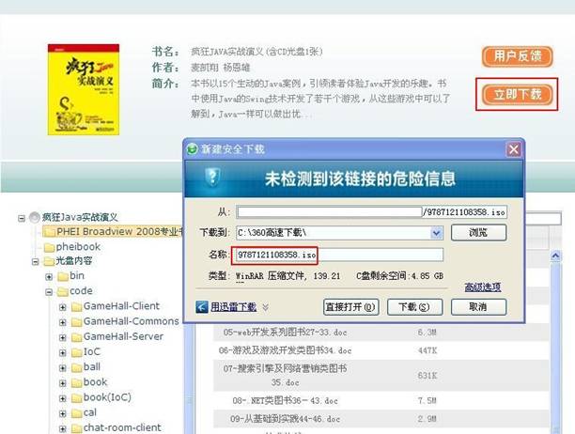575x434 pixels.
Task: Click file 07-搜索引擎及网络营销类图书35.doc
Action: (x=285, y=376)
